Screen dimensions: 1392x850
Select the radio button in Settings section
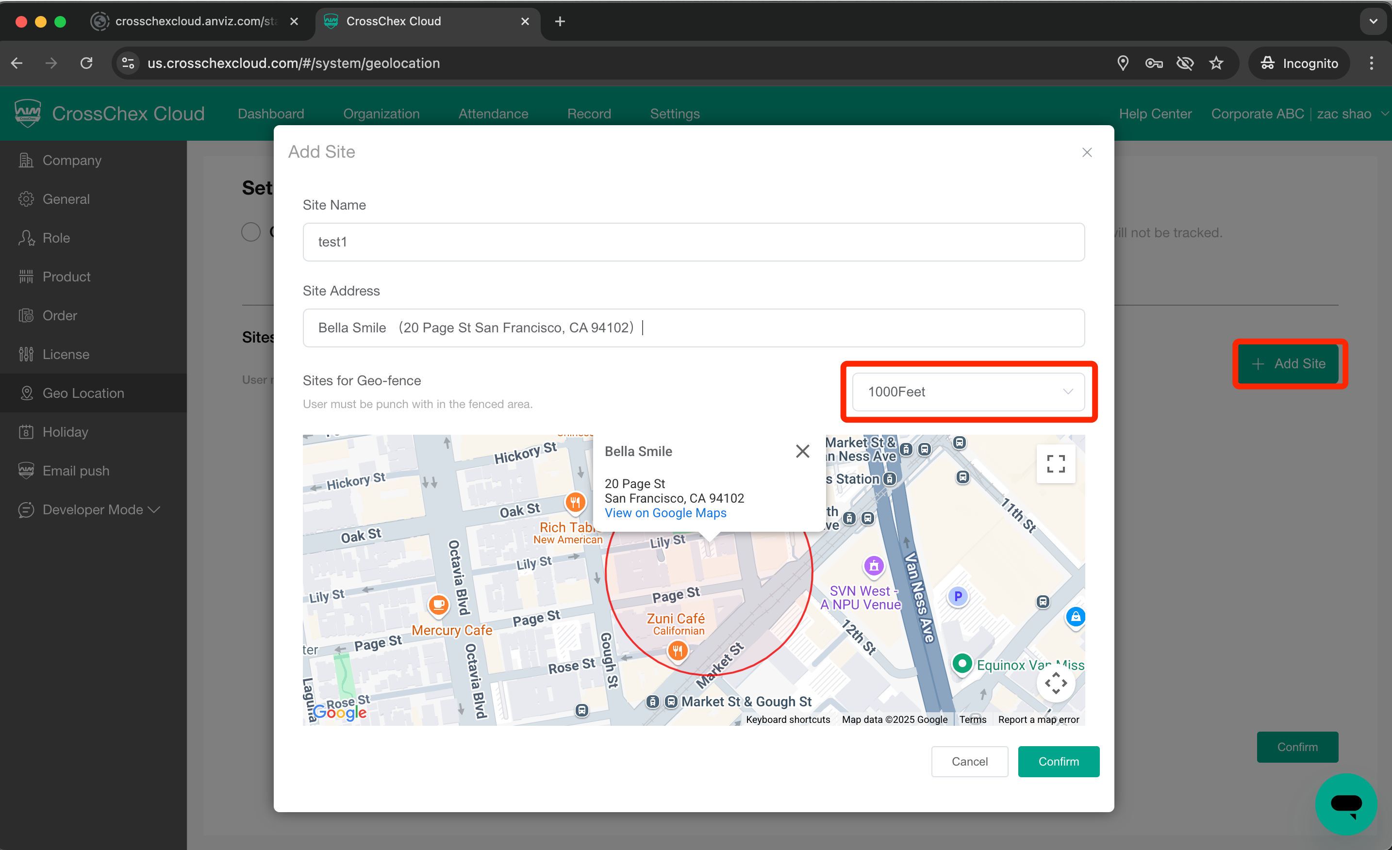[251, 231]
